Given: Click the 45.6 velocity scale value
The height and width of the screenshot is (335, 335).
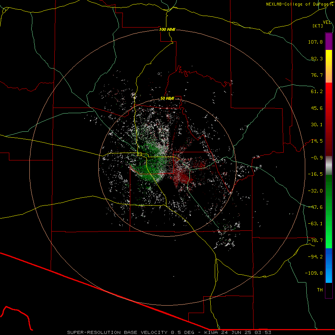Looking at the screenshot, I should tap(317, 108).
